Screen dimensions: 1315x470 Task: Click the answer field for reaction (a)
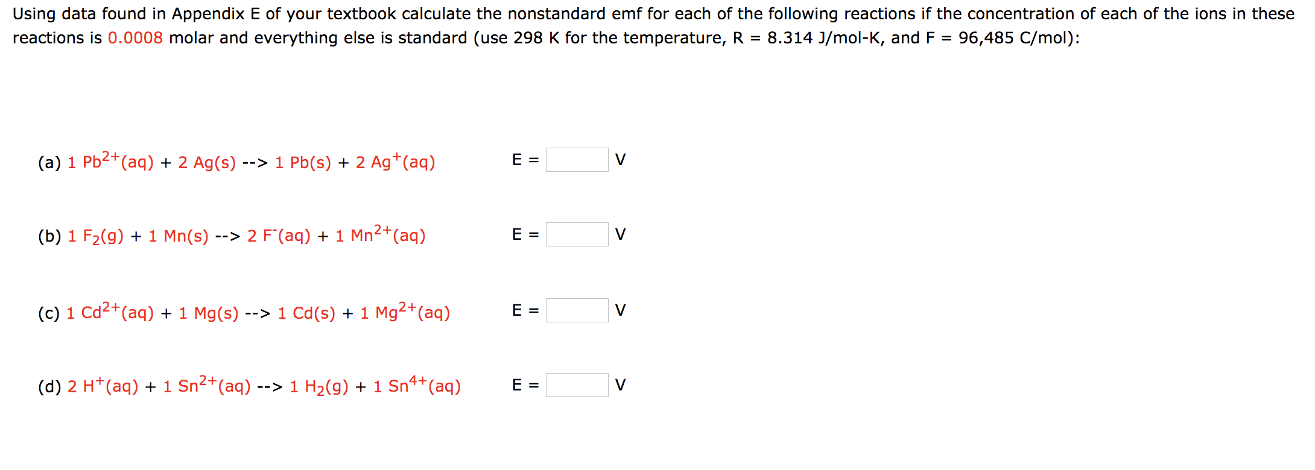pyautogui.click(x=577, y=160)
